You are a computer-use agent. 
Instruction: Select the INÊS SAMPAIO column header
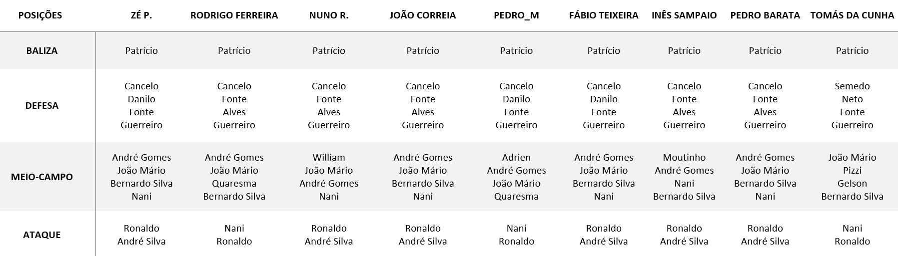click(x=684, y=15)
